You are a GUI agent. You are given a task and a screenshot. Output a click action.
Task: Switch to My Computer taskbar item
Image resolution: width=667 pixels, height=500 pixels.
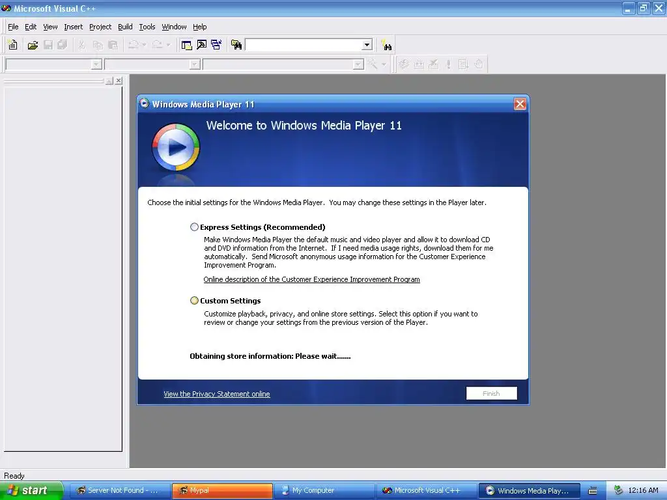pos(324,490)
